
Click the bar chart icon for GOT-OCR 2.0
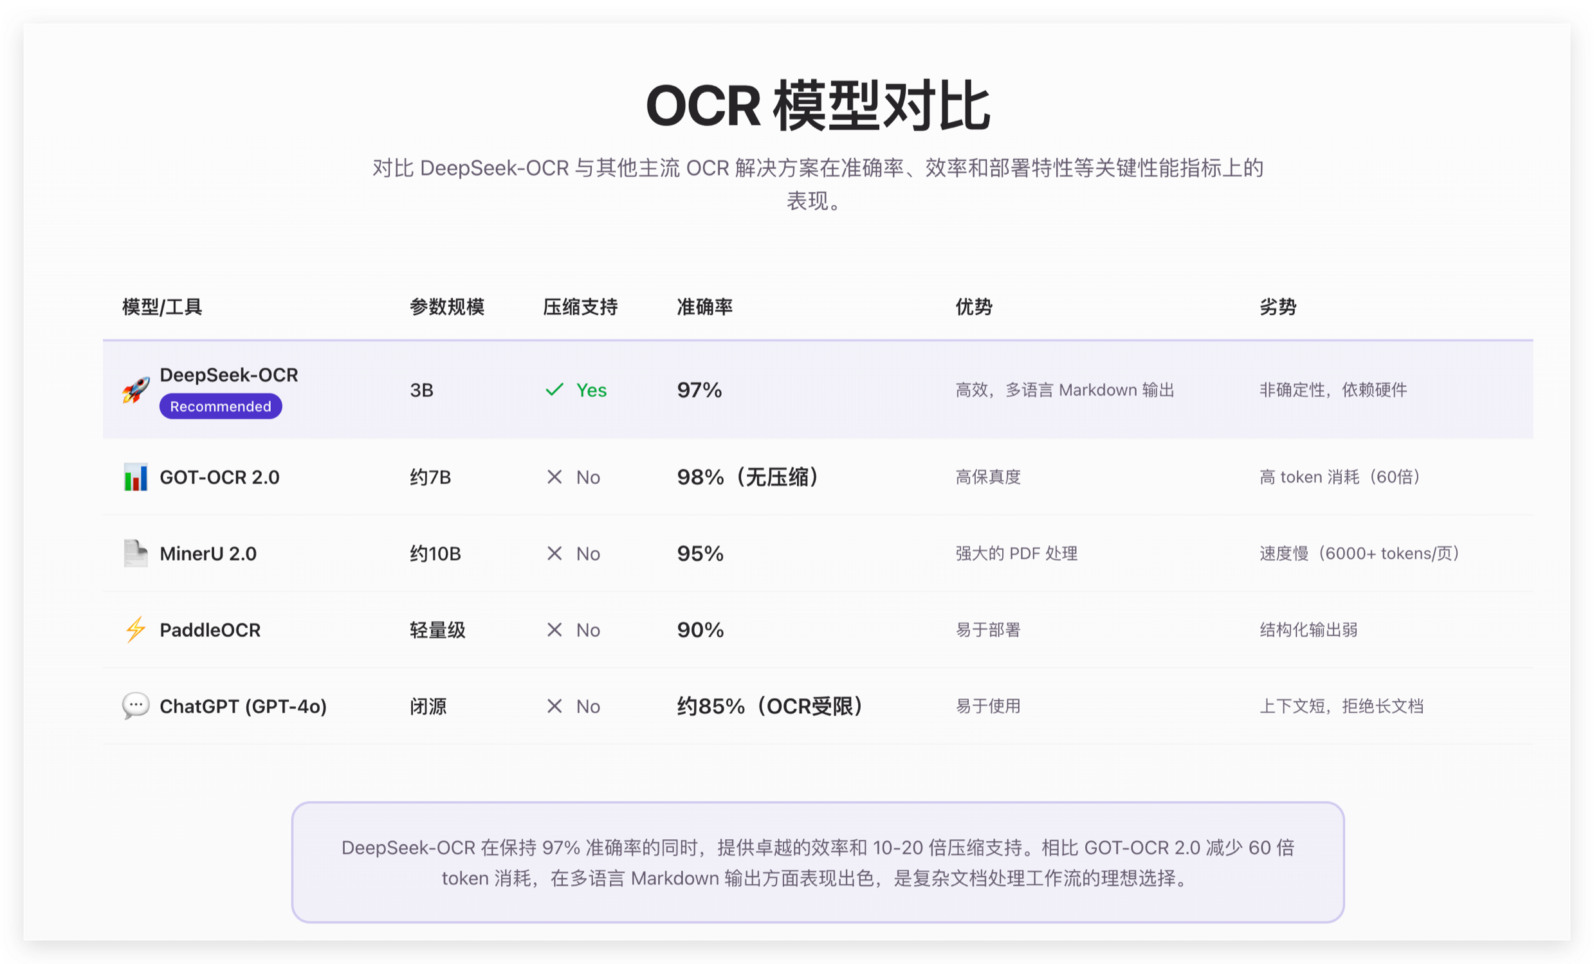click(136, 477)
